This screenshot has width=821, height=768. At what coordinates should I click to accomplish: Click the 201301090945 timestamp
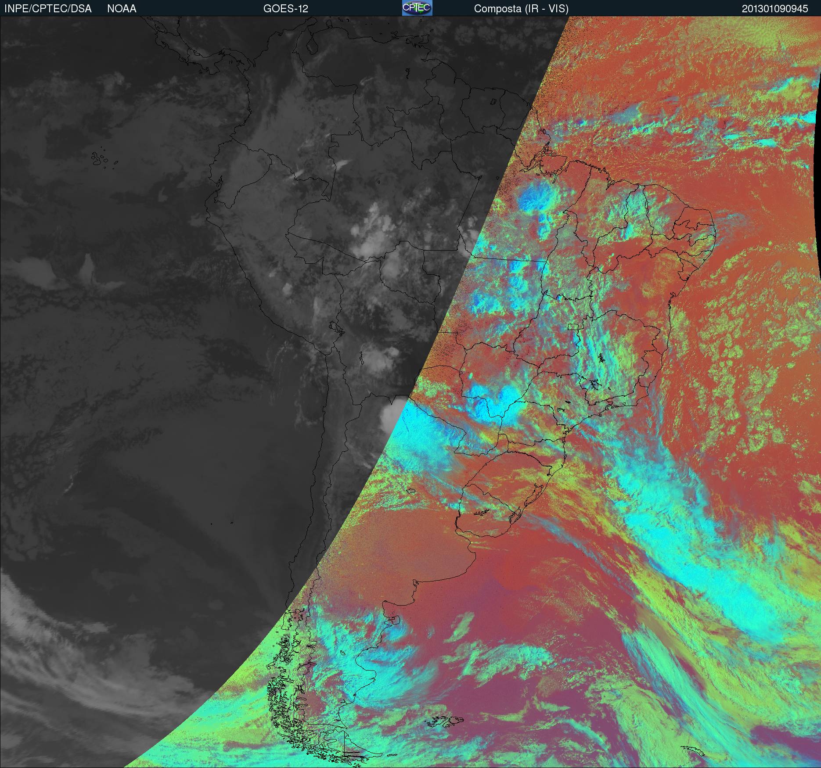(x=775, y=9)
